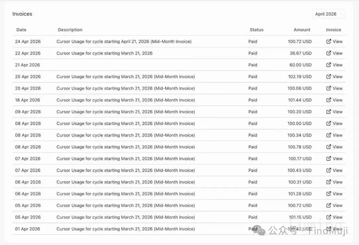This screenshot has width=359, height=245.
Task: View the 100.31 USD invoice
Action: tap(334, 182)
